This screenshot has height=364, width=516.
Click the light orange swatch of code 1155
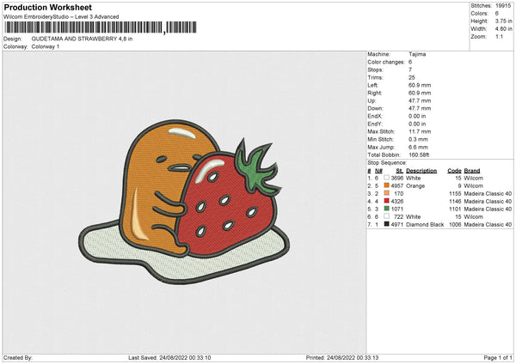(x=386, y=193)
